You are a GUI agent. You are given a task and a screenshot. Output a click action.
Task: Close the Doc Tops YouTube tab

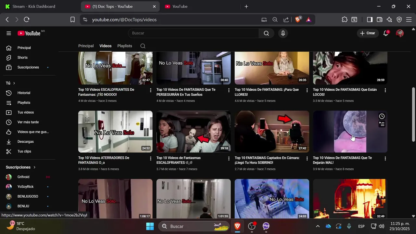coord(154,6)
